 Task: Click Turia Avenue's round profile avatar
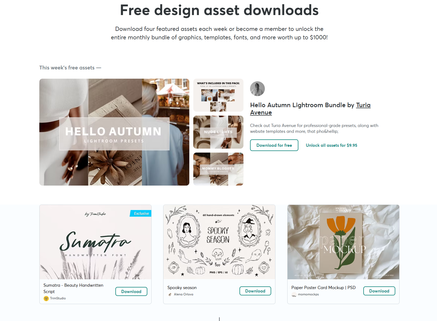click(x=257, y=89)
